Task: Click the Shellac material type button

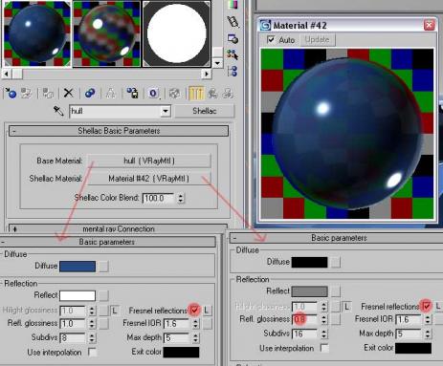Action: 205,111
